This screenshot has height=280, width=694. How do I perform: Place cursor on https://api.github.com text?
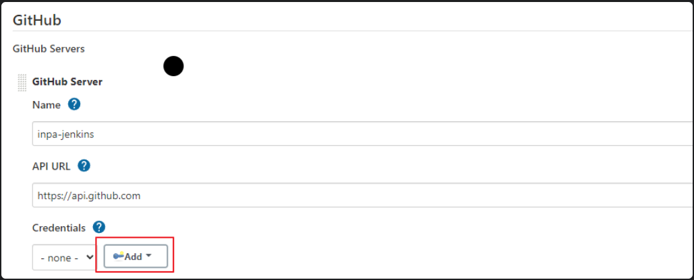click(89, 196)
